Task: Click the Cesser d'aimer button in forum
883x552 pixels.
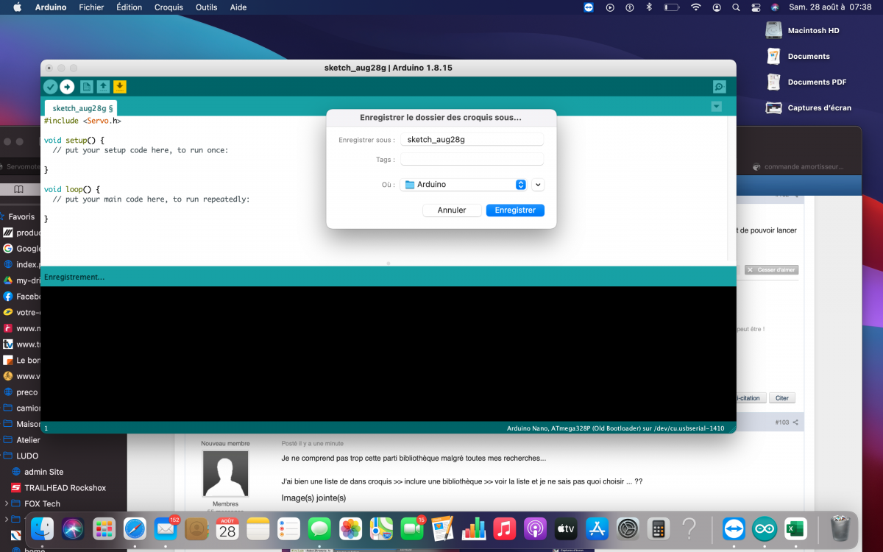Action: point(771,270)
